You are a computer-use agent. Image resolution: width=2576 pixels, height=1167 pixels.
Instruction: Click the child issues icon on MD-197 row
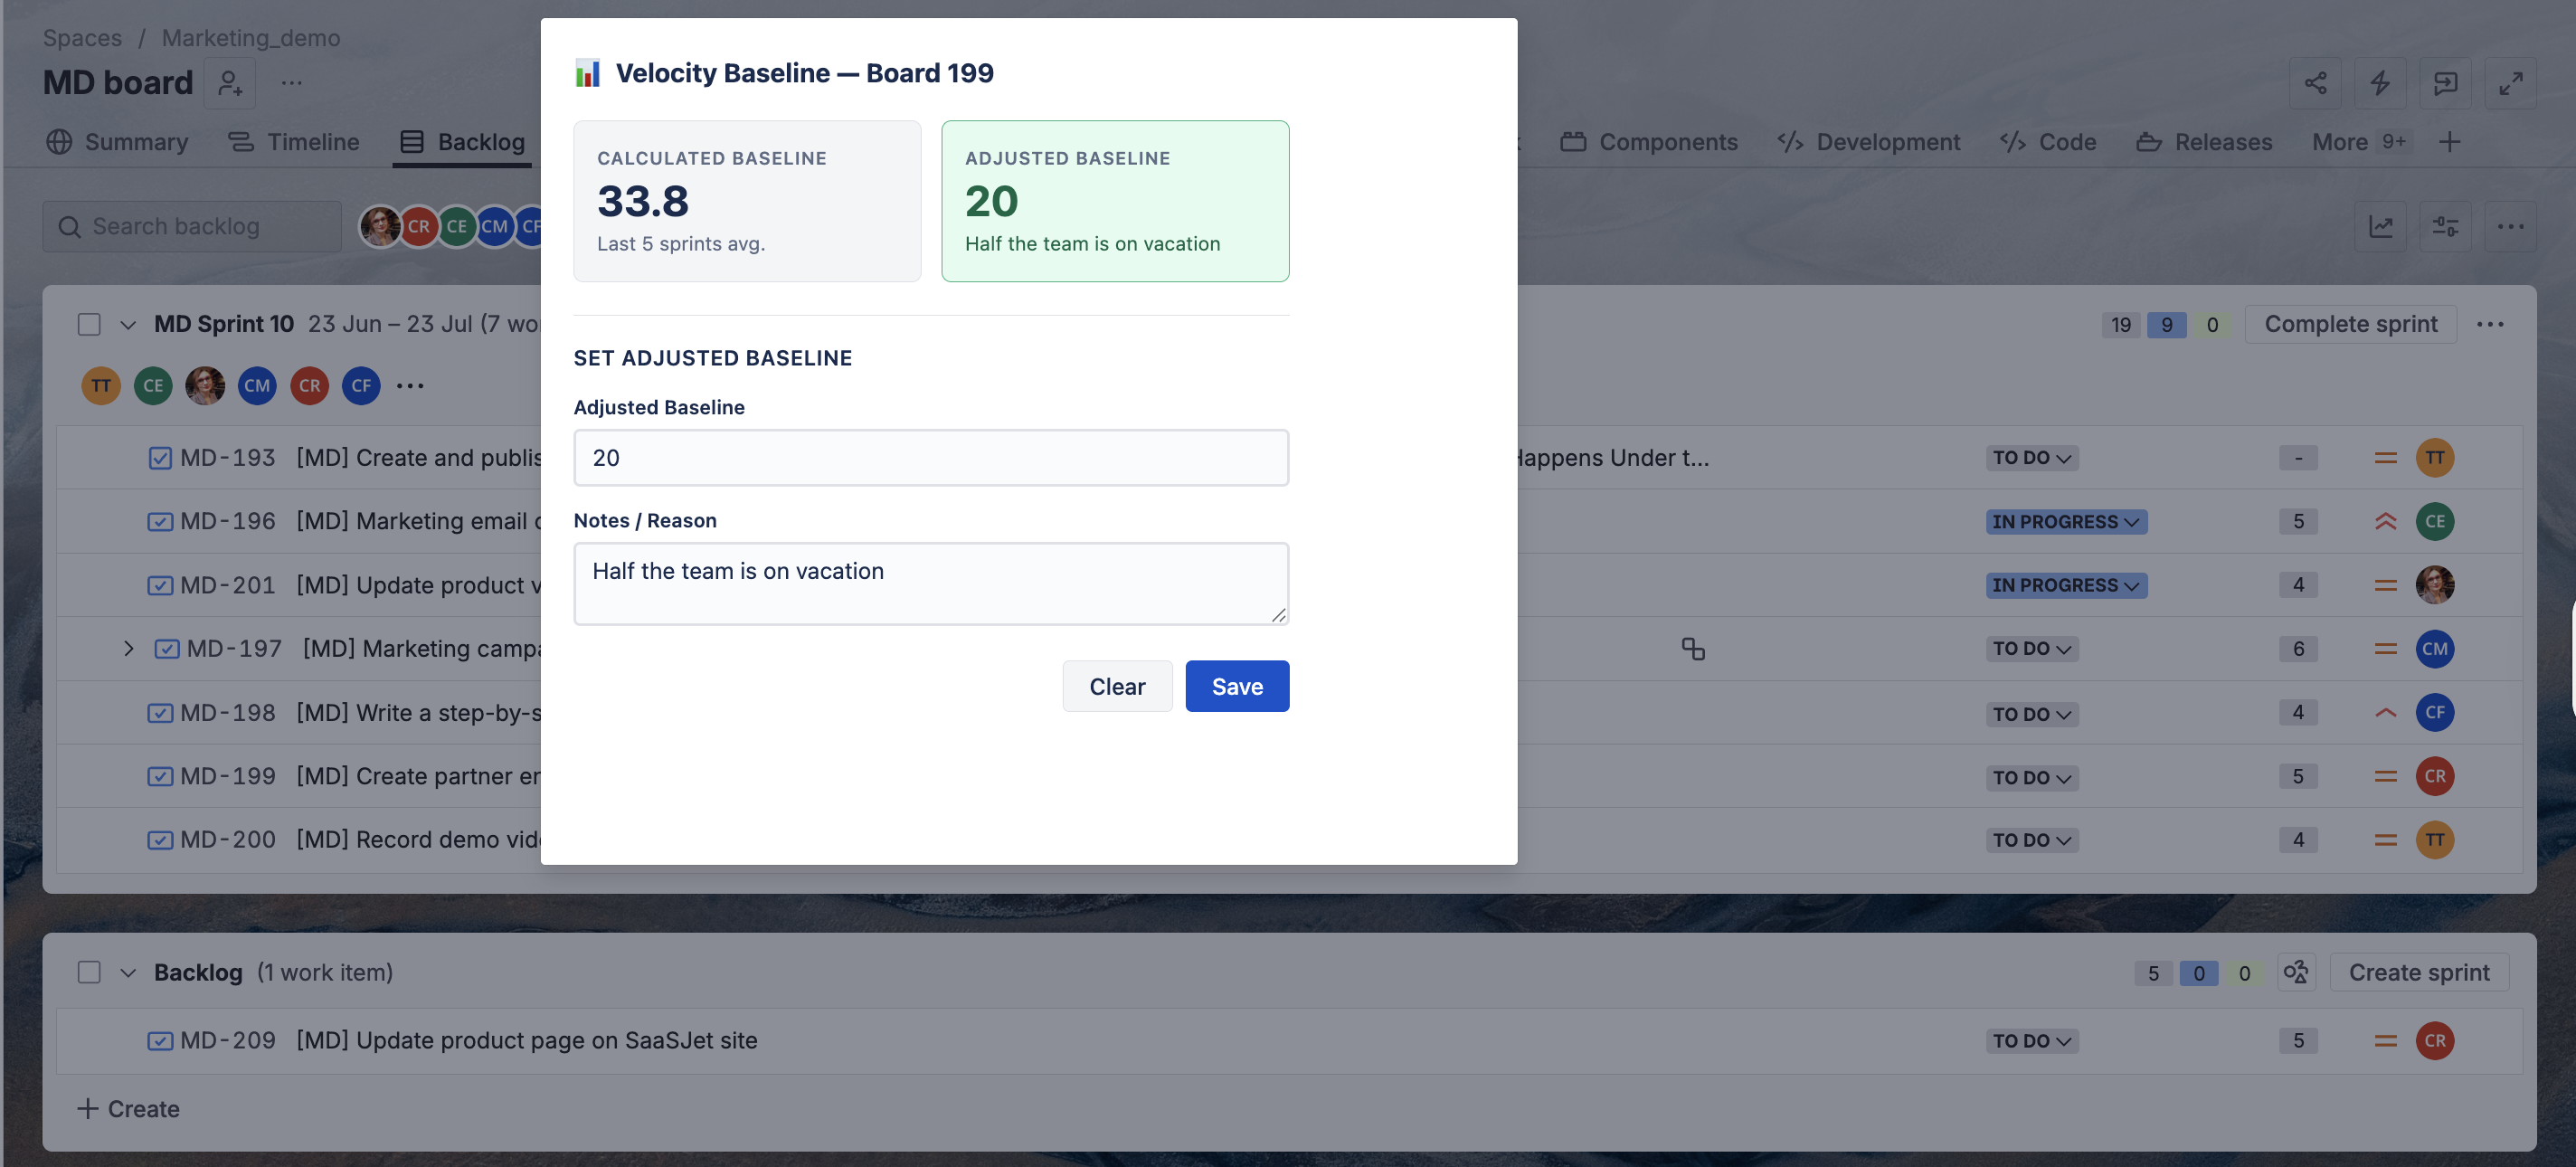point(1693,649)
